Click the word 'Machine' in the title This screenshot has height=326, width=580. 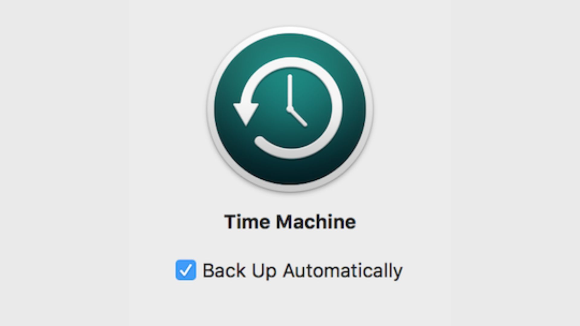coord(316,222)
